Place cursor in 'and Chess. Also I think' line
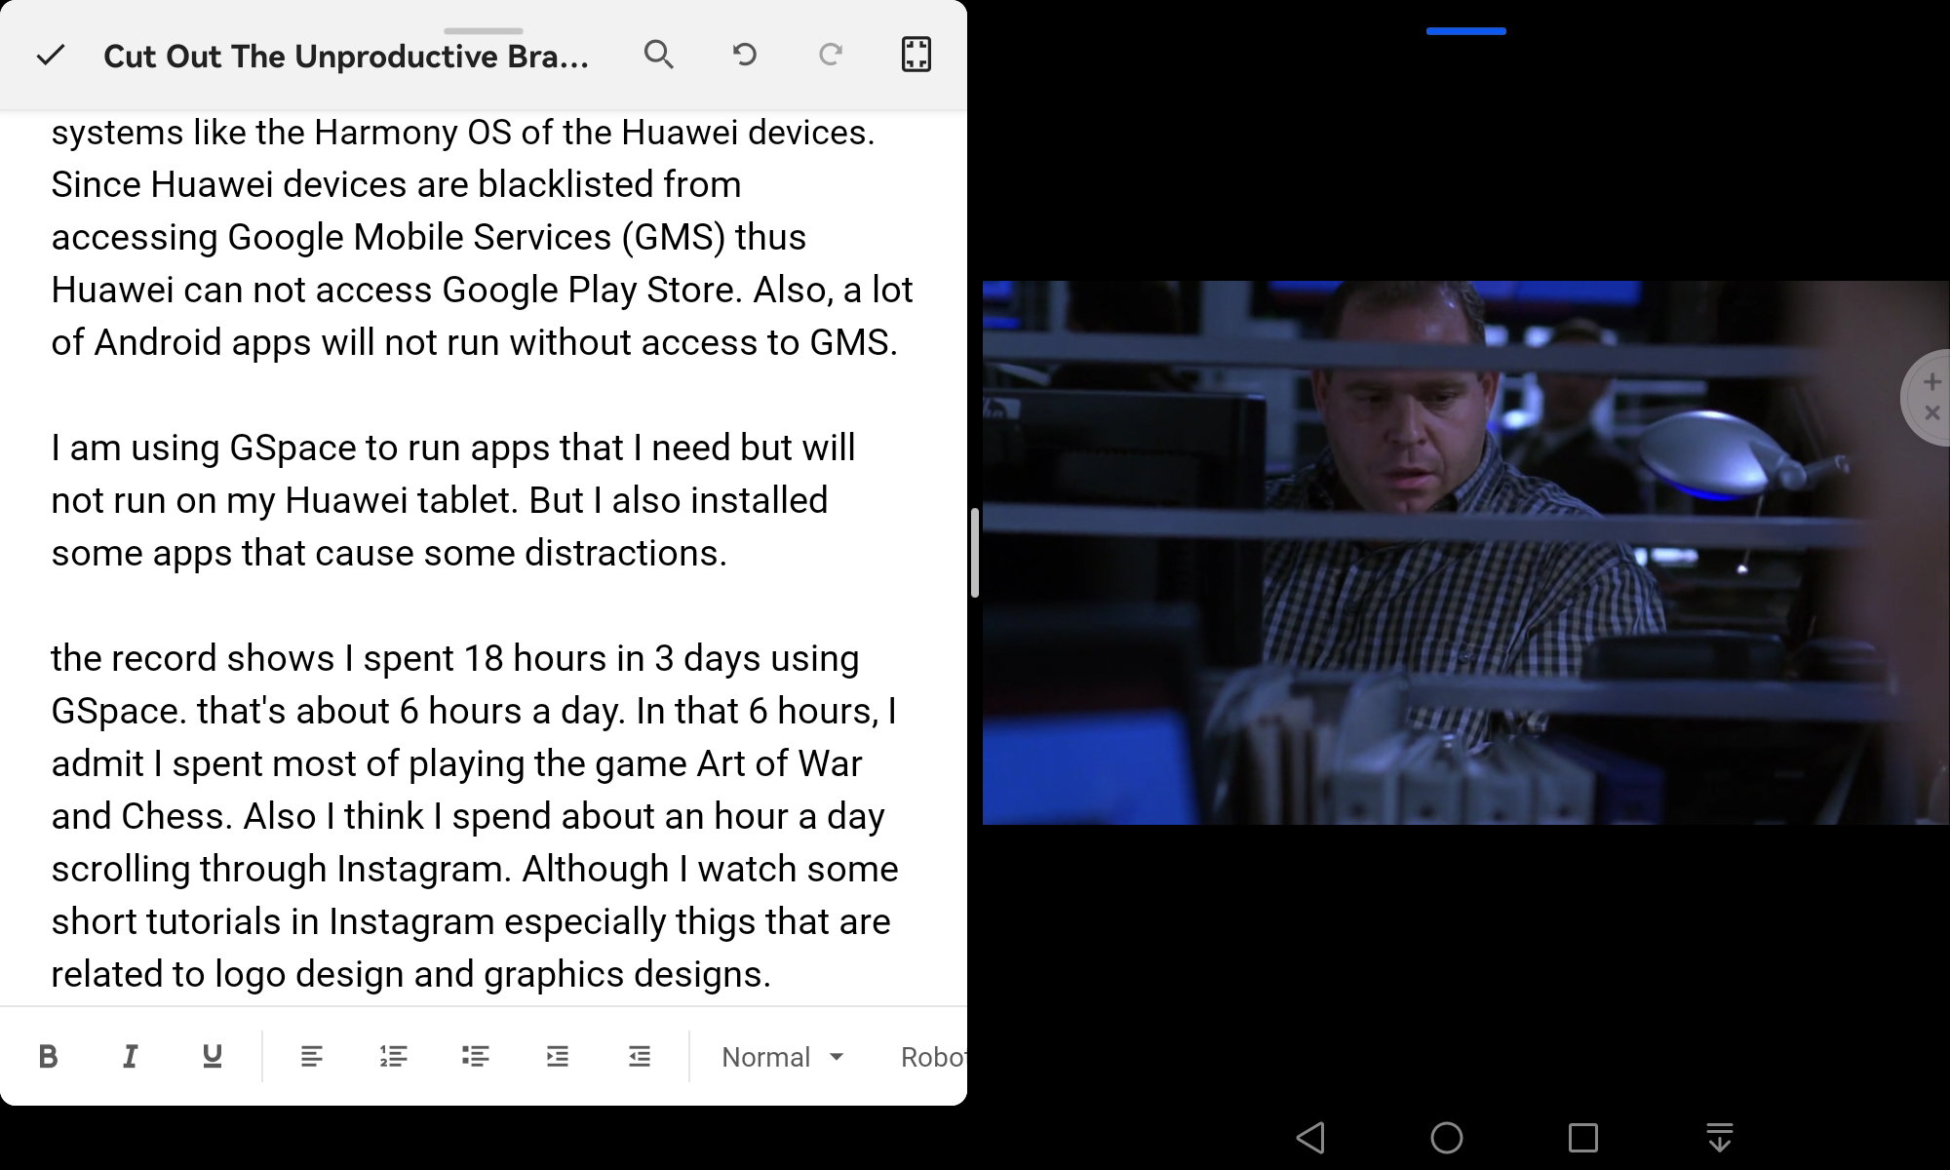Screen dimensions: 1950x1170 pyautogui.click(x=468, y=816)
